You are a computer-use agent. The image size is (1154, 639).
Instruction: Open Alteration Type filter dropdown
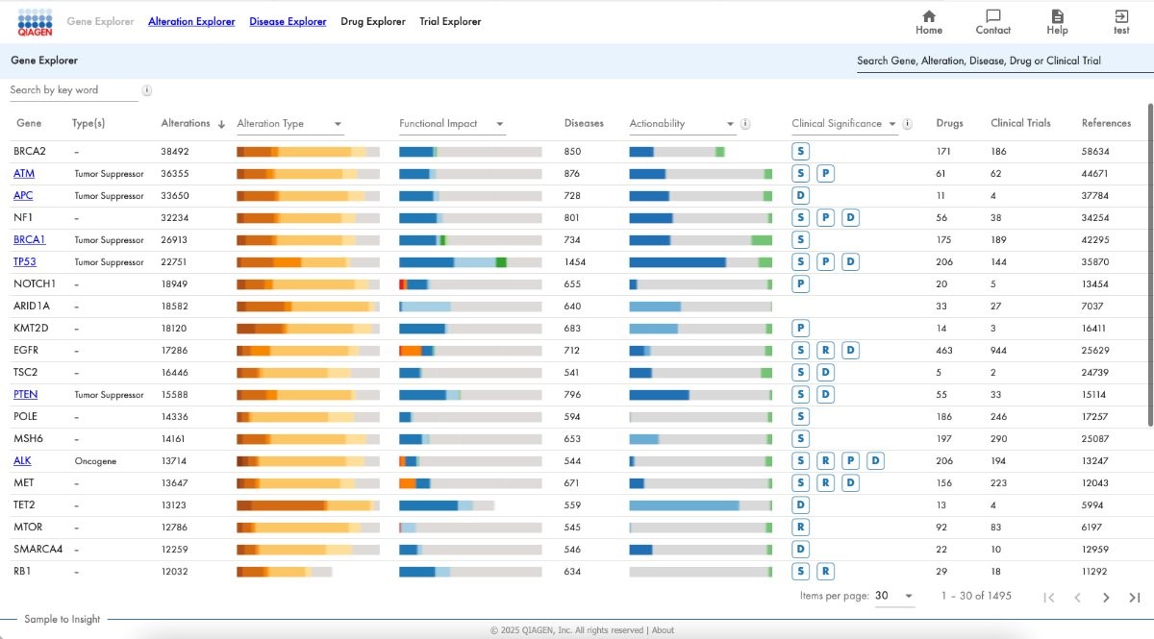click(x=338, y=124)
